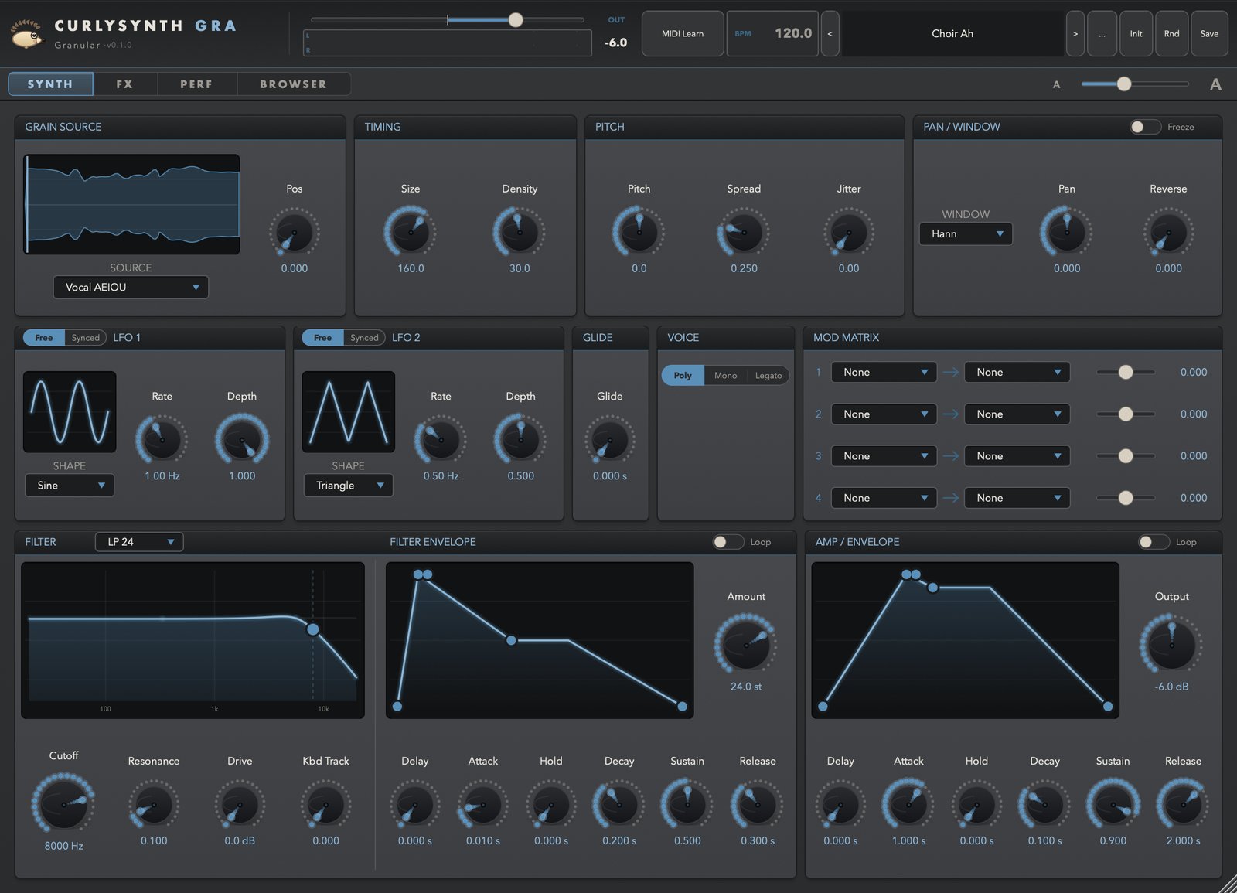Click the Init preset button

[1136, 33]
